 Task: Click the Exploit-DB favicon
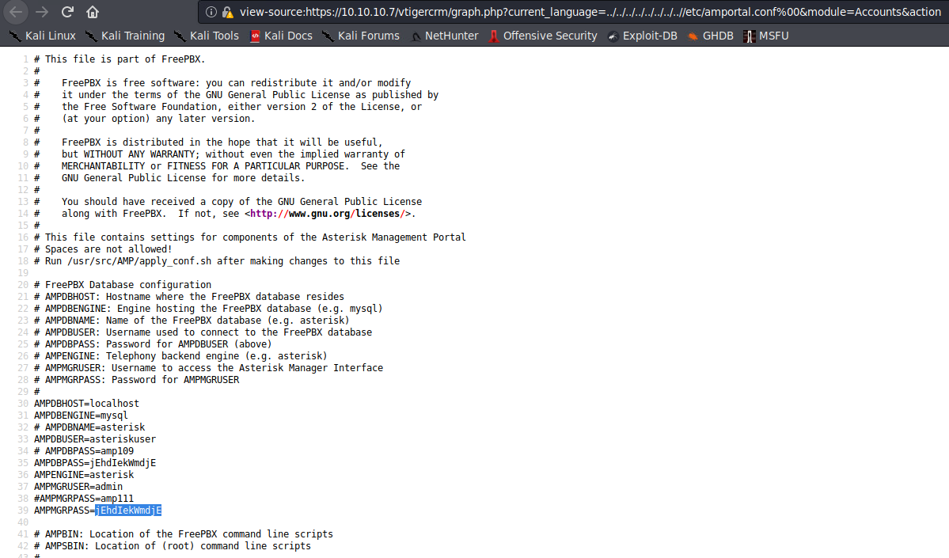click(613, 36)
